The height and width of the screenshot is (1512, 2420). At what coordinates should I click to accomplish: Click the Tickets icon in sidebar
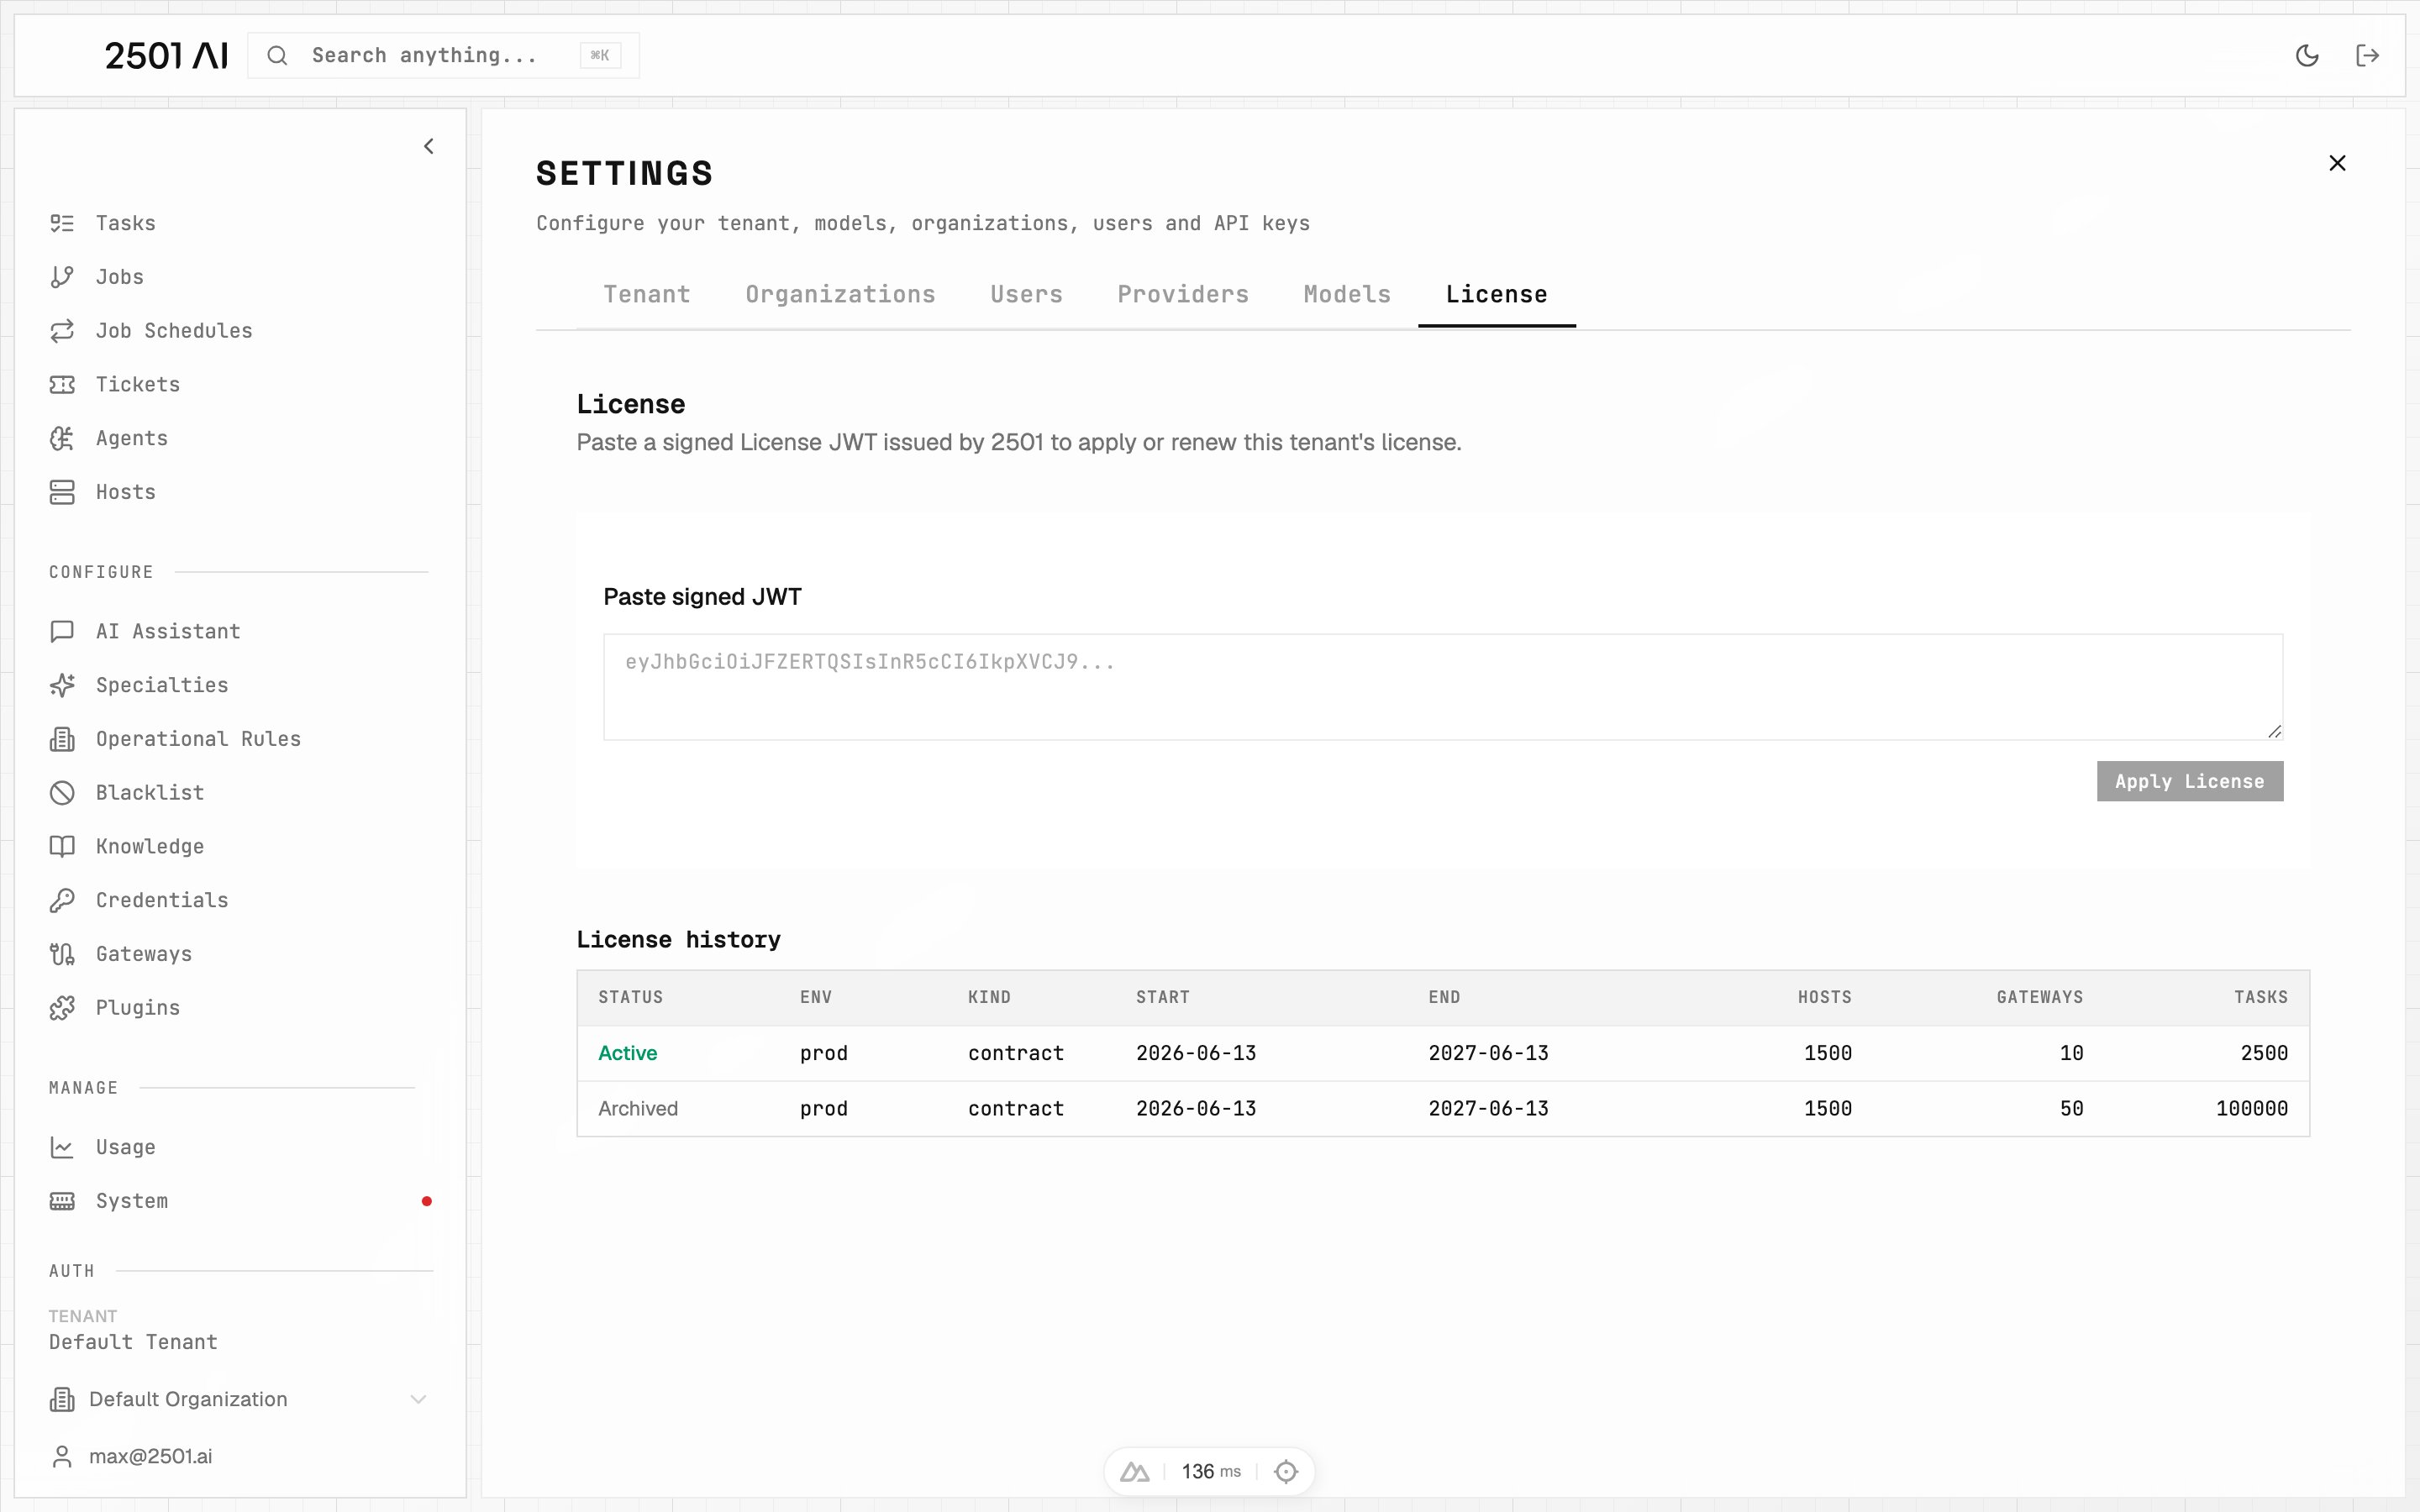[62, 385]
